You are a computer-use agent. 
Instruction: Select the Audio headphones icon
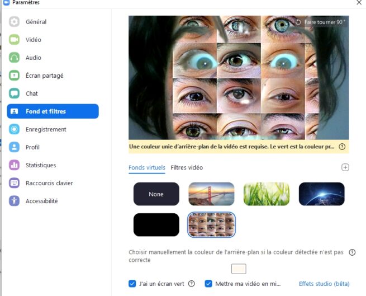tap(14, 58)
